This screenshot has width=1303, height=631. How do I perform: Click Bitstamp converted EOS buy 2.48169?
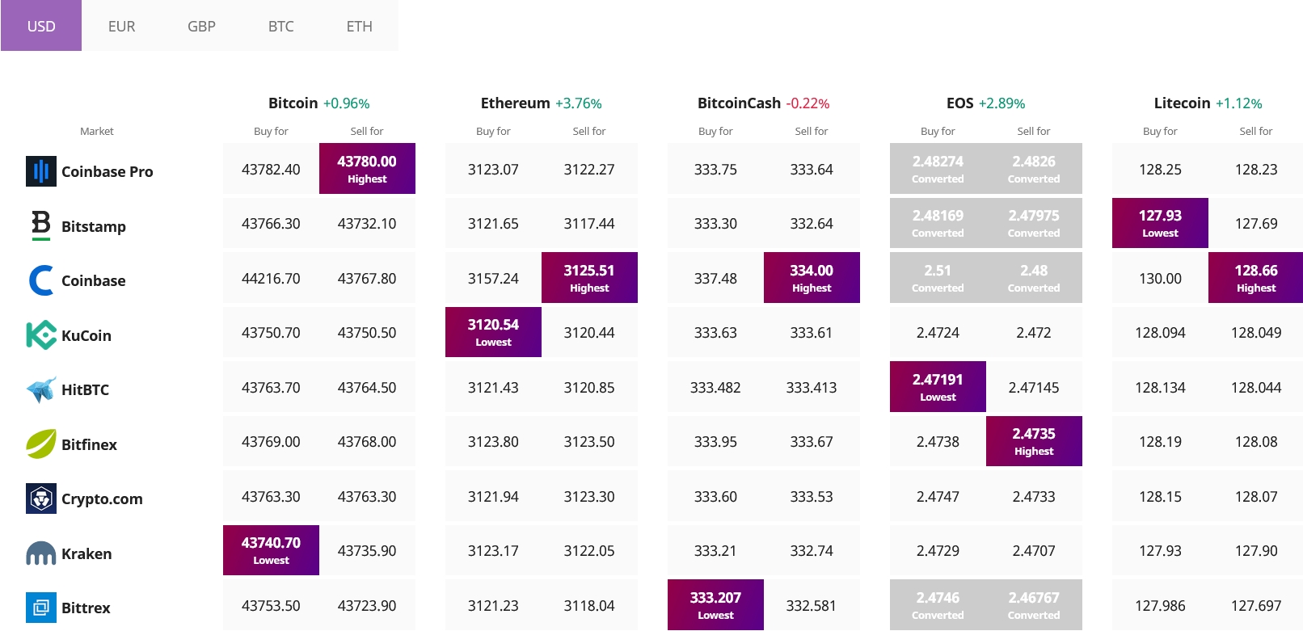(x=938, y=223)
